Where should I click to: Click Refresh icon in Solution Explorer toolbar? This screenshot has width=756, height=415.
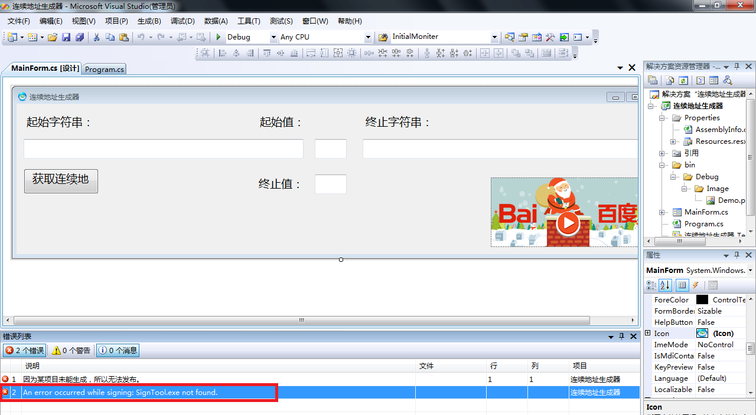683,80
